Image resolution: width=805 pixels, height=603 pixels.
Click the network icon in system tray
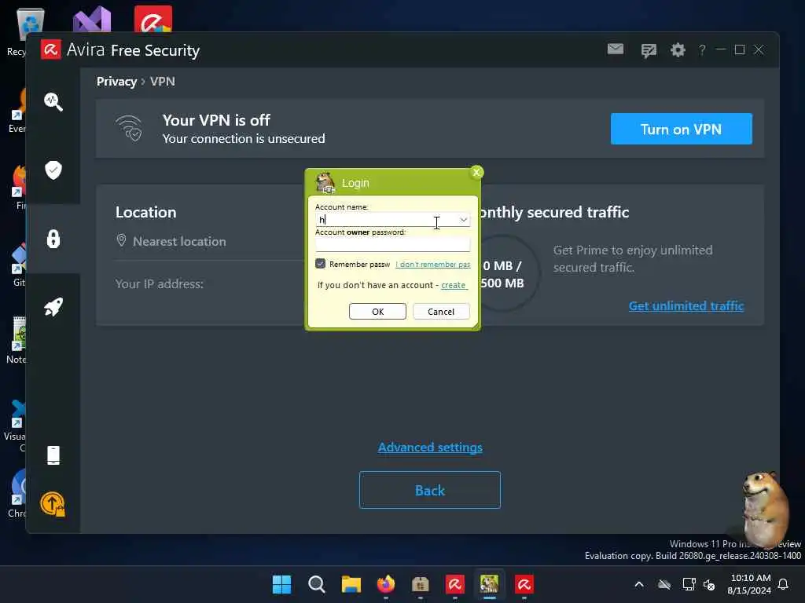pos(689,584)
